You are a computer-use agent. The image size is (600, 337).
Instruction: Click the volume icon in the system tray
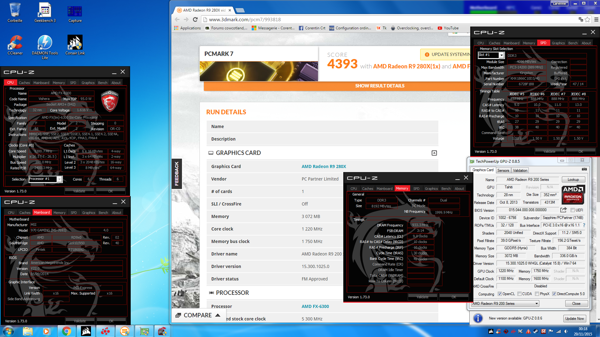click(x=566, y=331)
